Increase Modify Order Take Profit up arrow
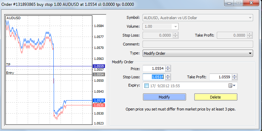The height and width of the screenshot is (131, 262). point(235,76)
